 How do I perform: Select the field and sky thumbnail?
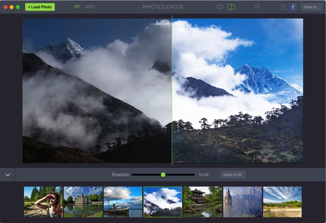pos(282,202)
